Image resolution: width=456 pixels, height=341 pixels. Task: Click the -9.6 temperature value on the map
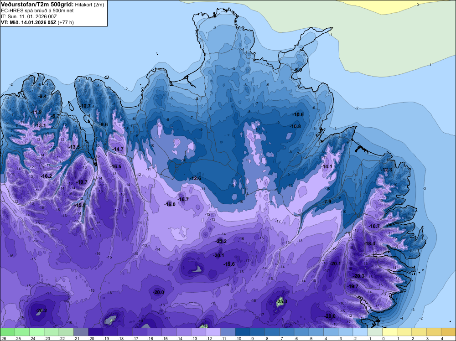tap(103, 125)
